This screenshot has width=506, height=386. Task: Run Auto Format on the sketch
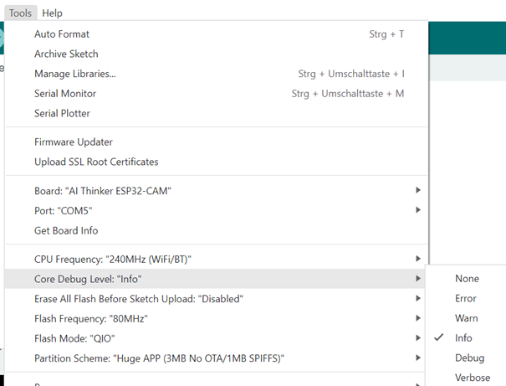tap(62, 34)
